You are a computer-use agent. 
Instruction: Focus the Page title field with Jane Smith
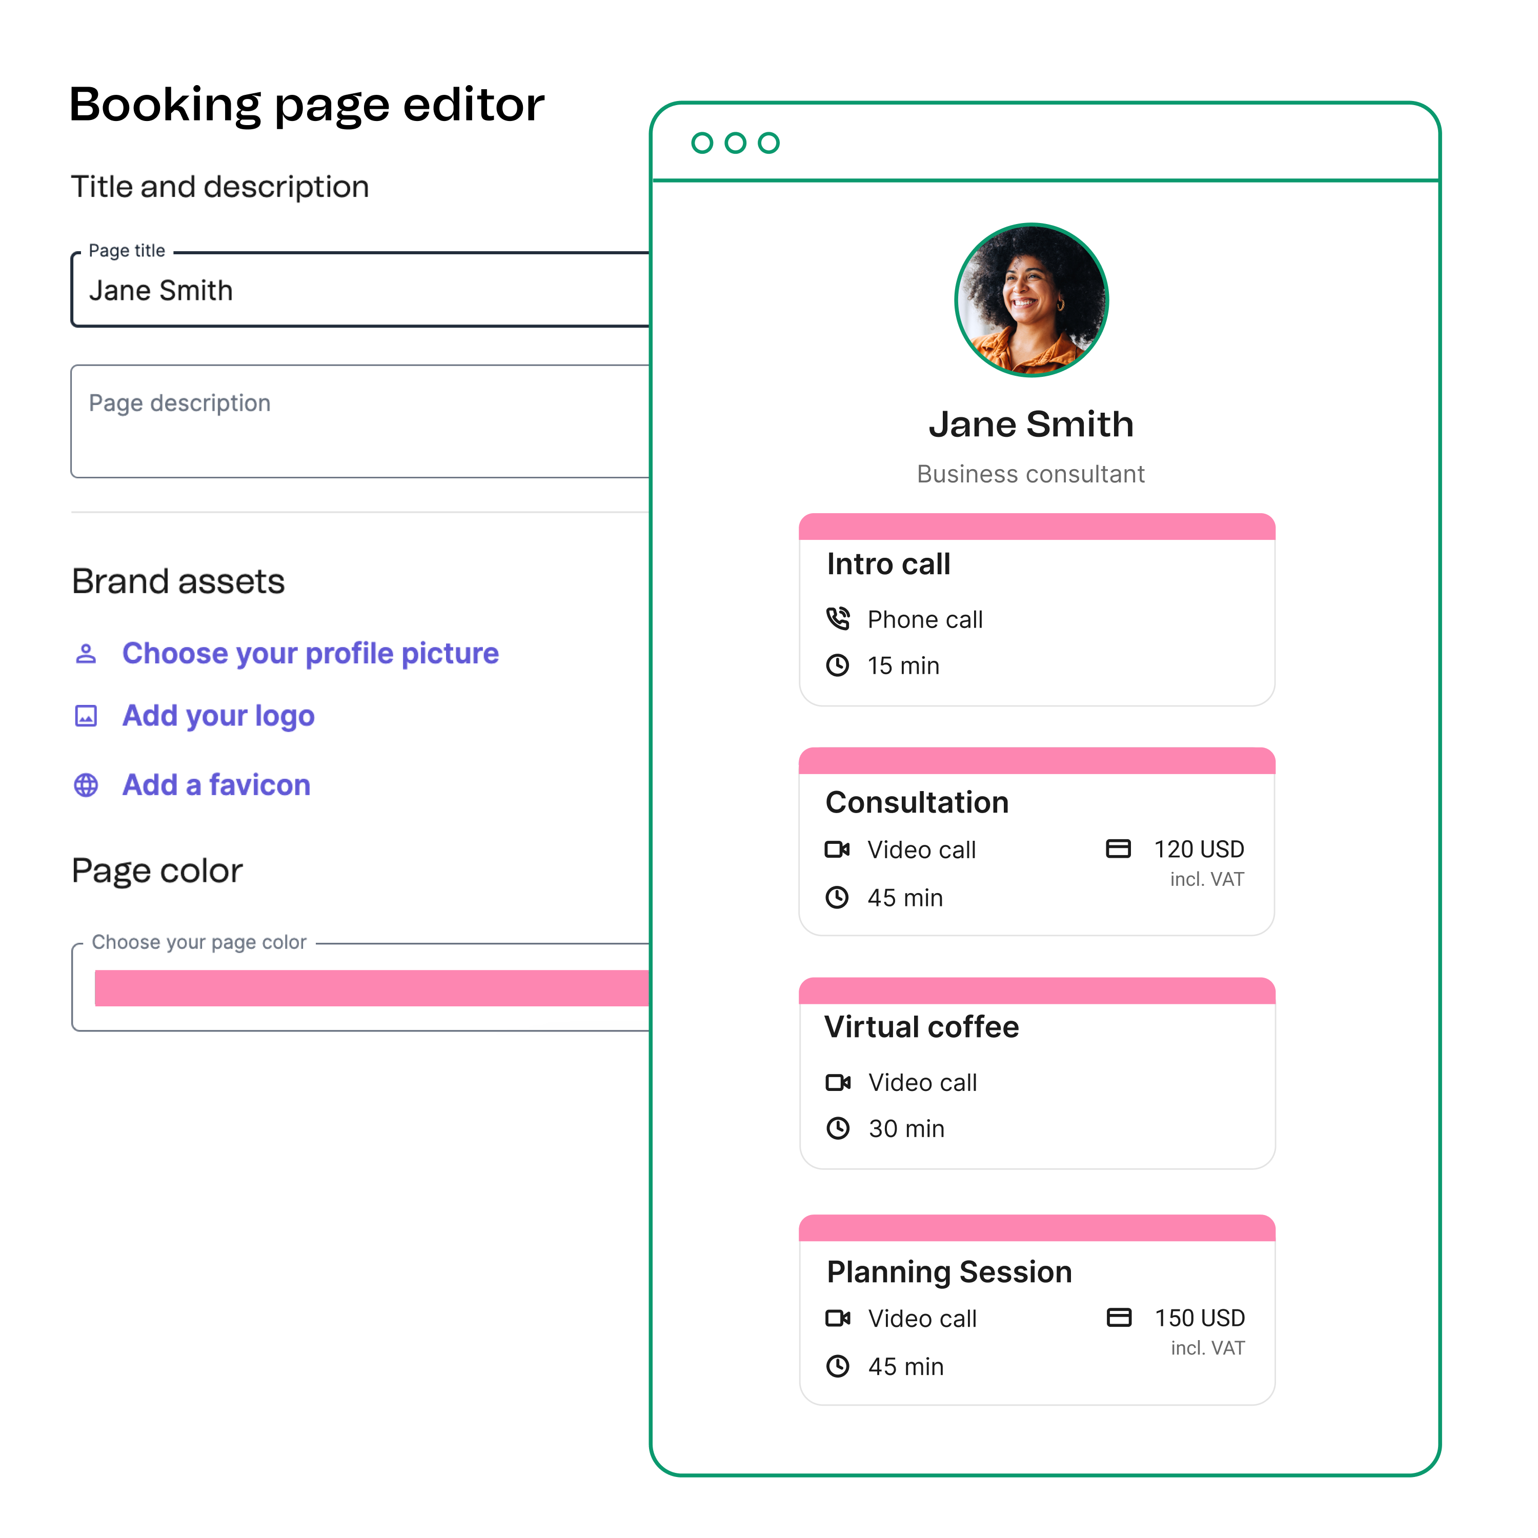click(x=360, y=290)
